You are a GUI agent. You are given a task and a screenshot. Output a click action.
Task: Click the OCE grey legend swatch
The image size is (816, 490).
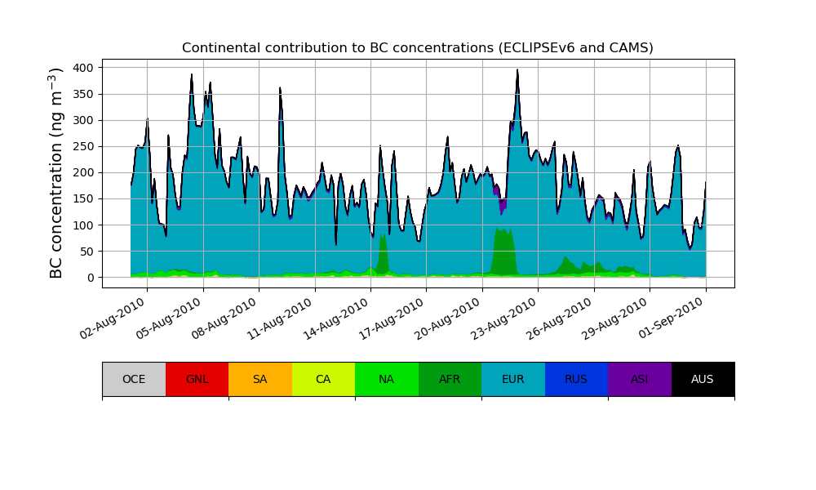tap(134, 379)
